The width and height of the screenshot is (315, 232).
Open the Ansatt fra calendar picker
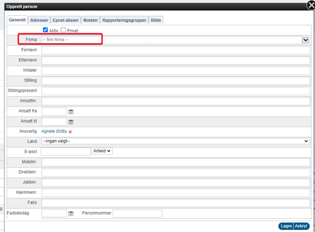[71, 112]
